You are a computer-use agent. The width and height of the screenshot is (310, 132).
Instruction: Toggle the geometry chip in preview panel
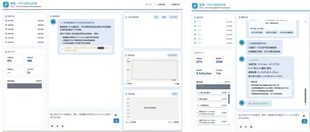click(156, 17)
